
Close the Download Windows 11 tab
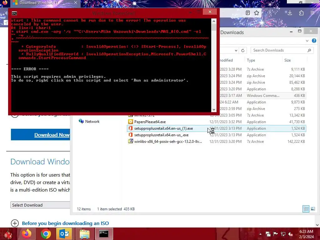[76, 3]
